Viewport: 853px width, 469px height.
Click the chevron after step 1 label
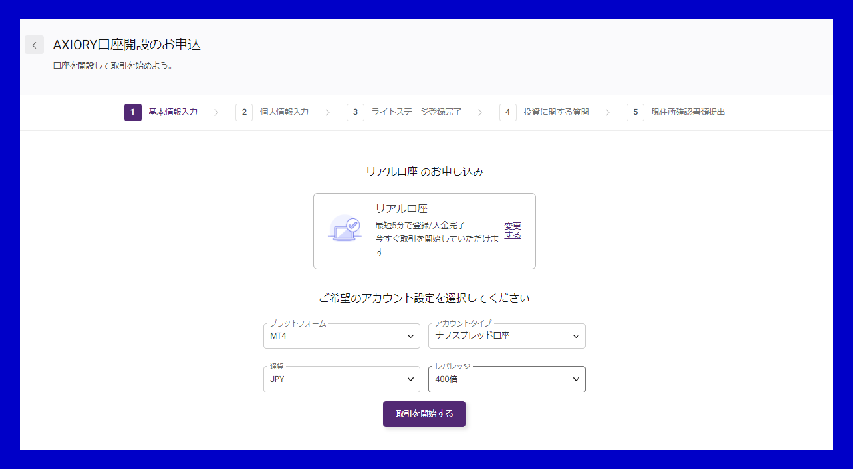[x=216, y=112]
